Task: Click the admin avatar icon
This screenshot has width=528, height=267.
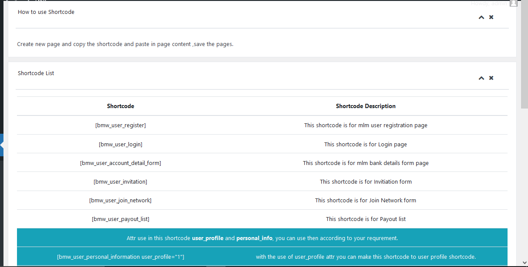Action: click(513, 3)
